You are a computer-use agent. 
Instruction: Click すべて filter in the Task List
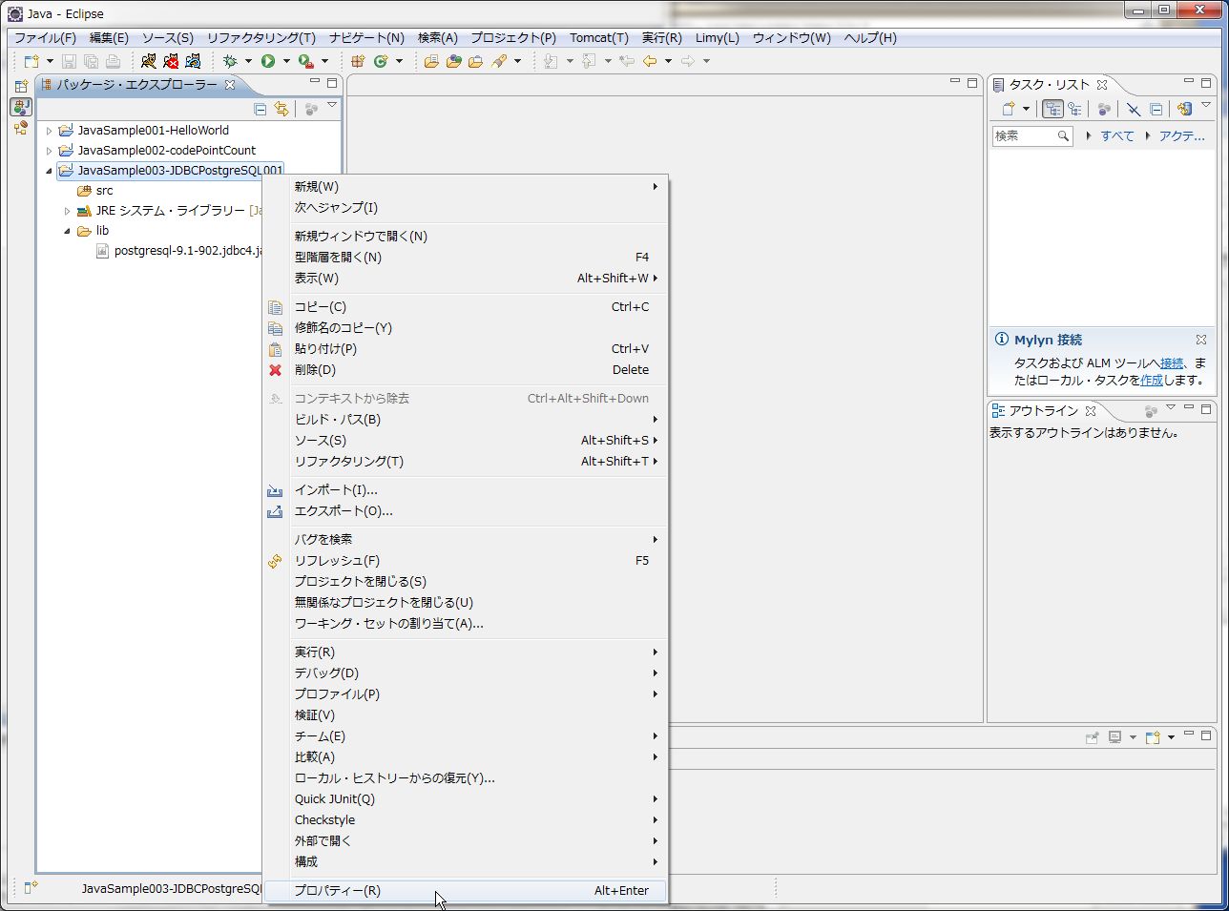point(1116,135)
